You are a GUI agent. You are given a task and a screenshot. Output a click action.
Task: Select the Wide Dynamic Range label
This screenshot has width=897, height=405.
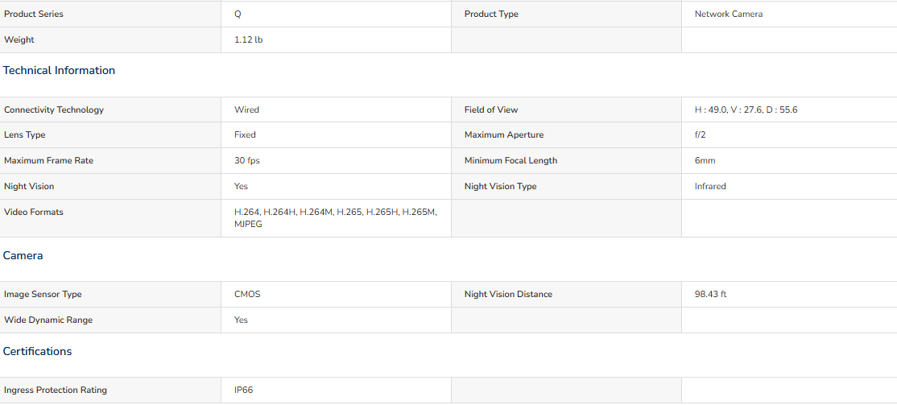(x=48, y=320)
